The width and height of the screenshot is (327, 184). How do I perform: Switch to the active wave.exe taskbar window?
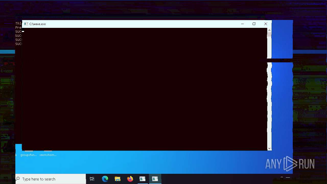coord(155,179)
